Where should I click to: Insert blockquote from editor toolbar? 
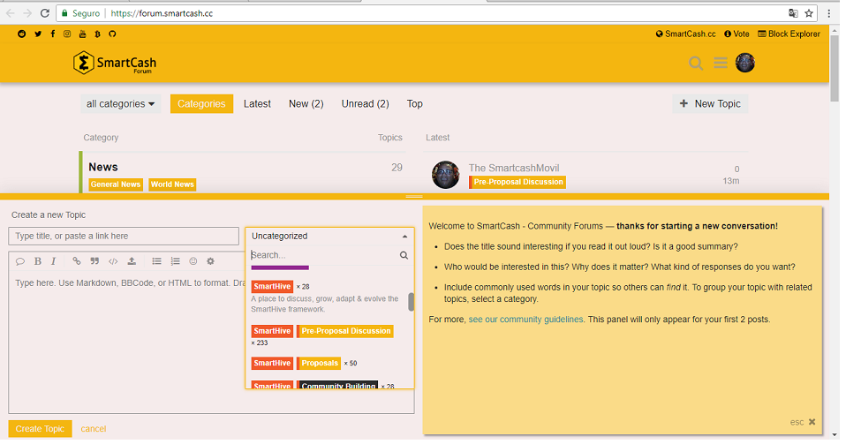click(94, 261)
